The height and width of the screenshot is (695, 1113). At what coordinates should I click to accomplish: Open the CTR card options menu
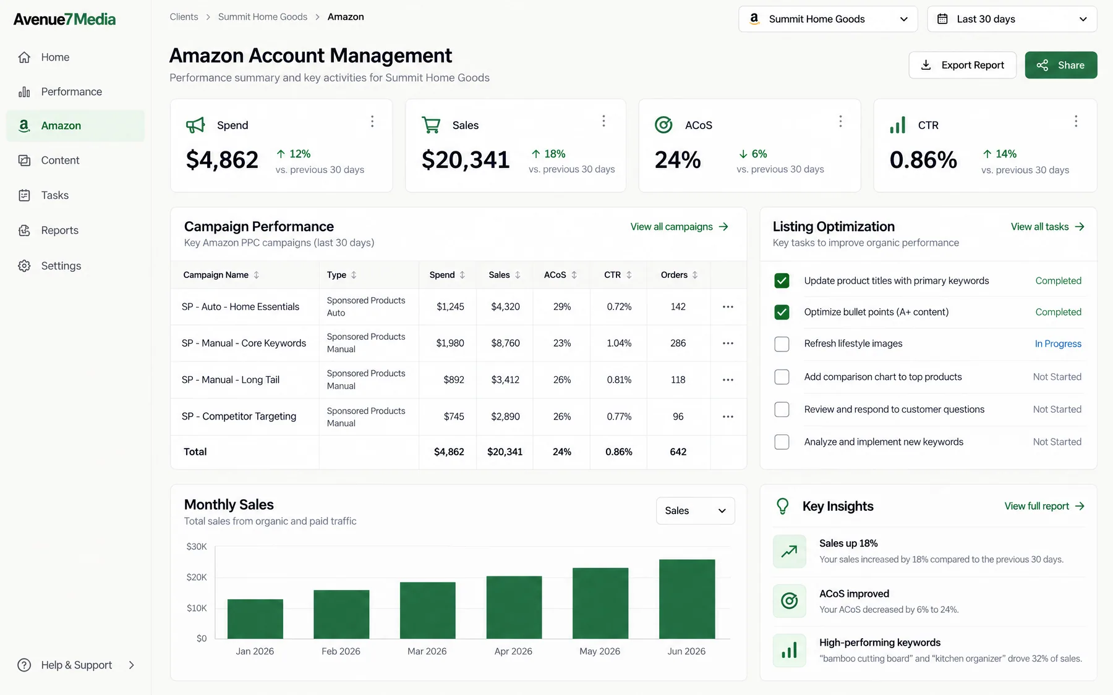point(1076,121)
